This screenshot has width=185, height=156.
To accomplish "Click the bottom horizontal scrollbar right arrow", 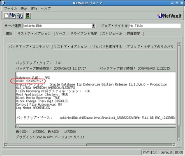I will click(x=174, y=145).
